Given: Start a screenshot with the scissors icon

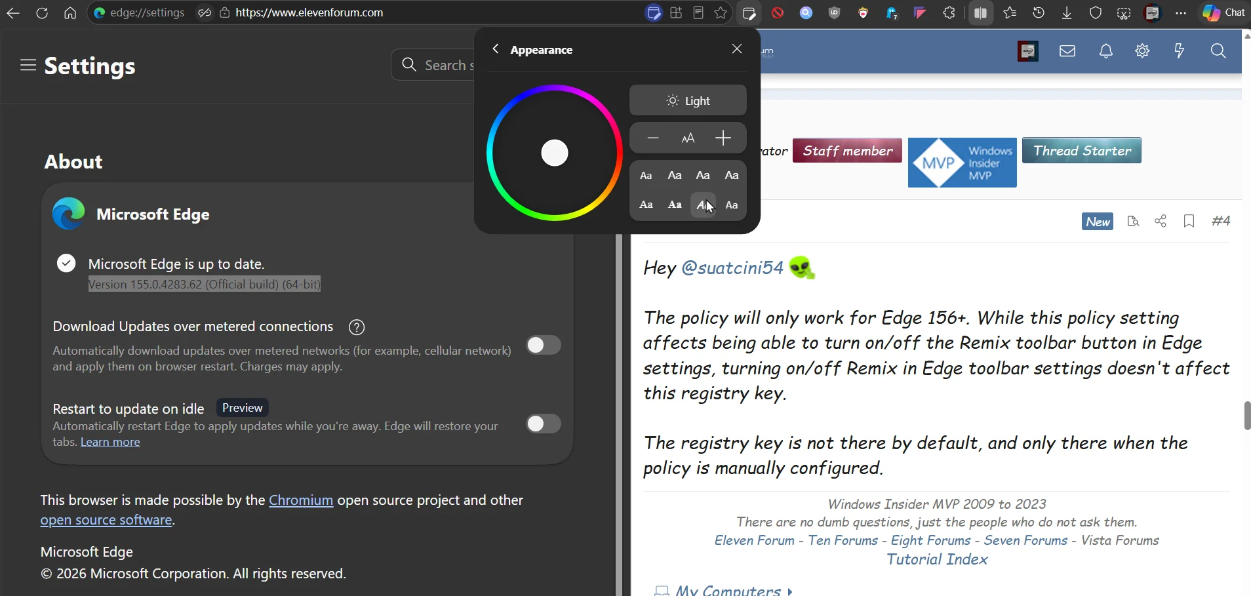Looking at the screenshot, I should click(x=1124, y=12).
